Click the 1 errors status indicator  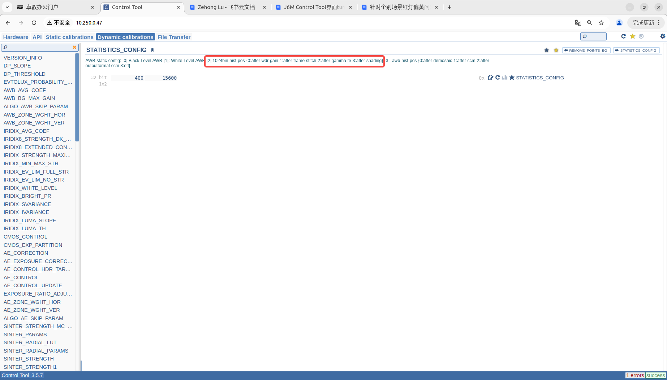pos(635,375)
